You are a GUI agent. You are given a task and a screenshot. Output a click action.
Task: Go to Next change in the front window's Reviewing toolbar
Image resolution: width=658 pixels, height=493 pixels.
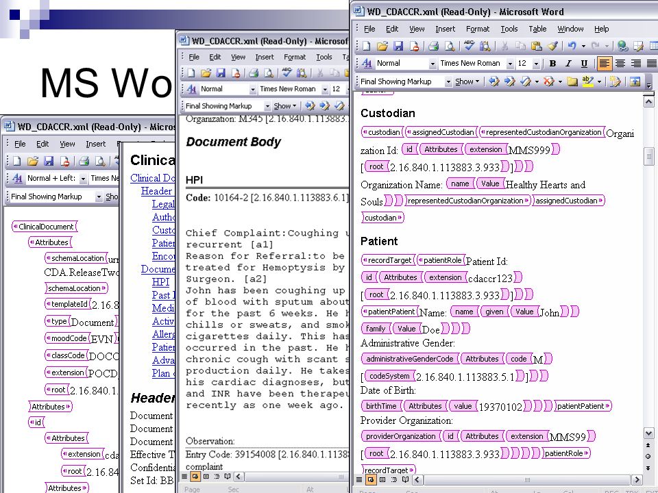(510, 81)
